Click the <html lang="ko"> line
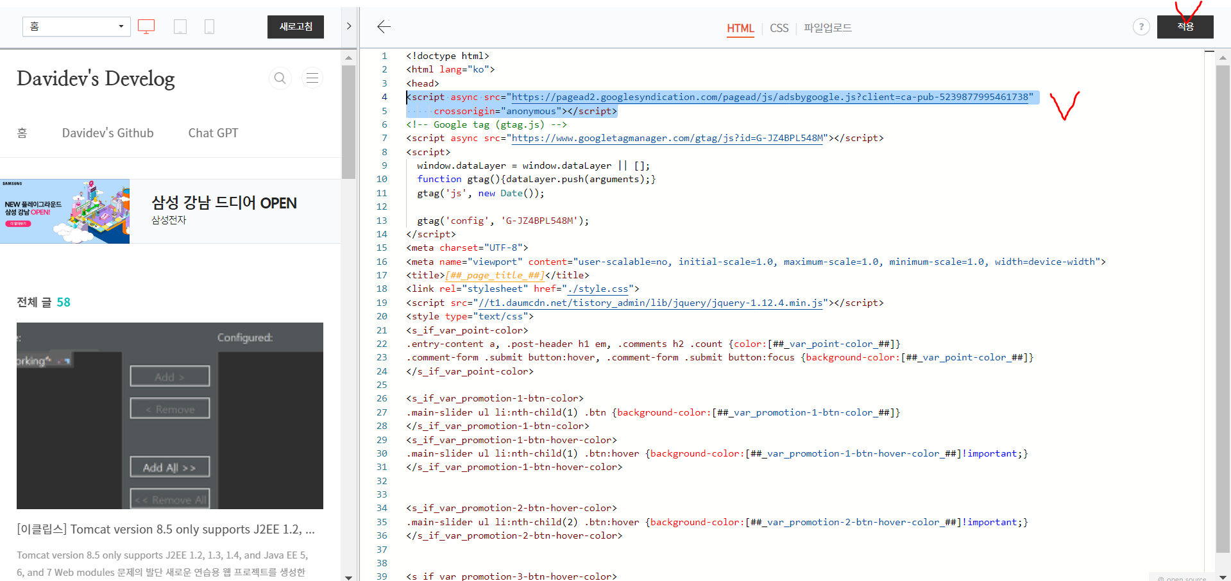 (450, 69)
